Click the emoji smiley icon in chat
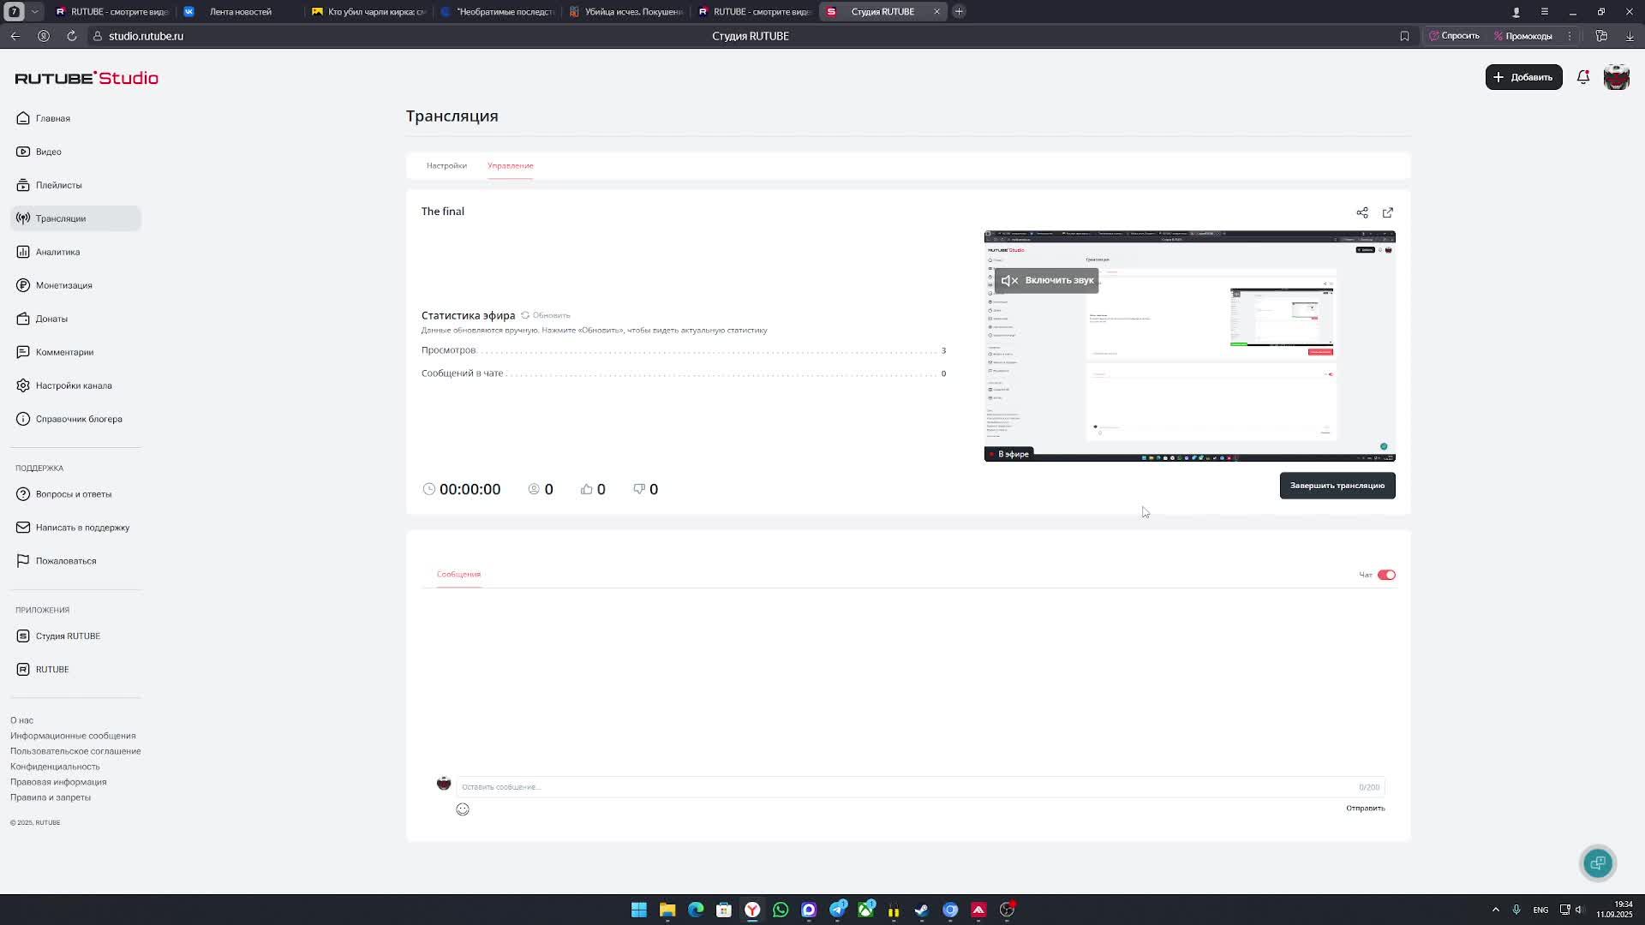The height and width of the screenshot is (925, 1645). point(463,809)
